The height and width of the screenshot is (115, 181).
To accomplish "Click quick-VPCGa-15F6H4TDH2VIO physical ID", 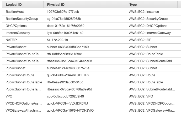I will click(x=70, y=111).
